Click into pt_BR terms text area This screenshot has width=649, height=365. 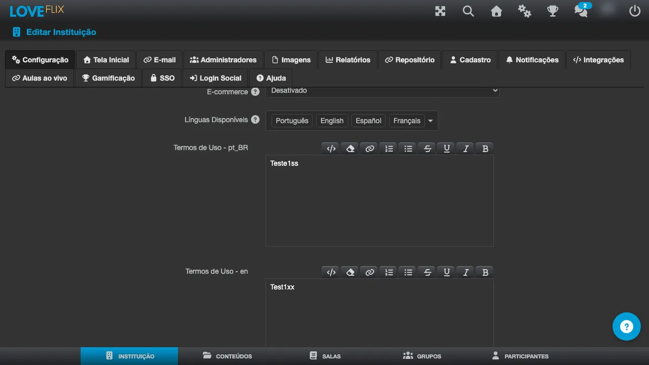(379, 201)
